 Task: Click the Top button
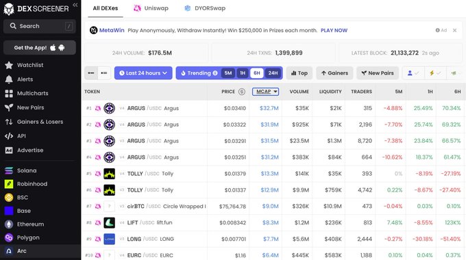click(299, 73)
